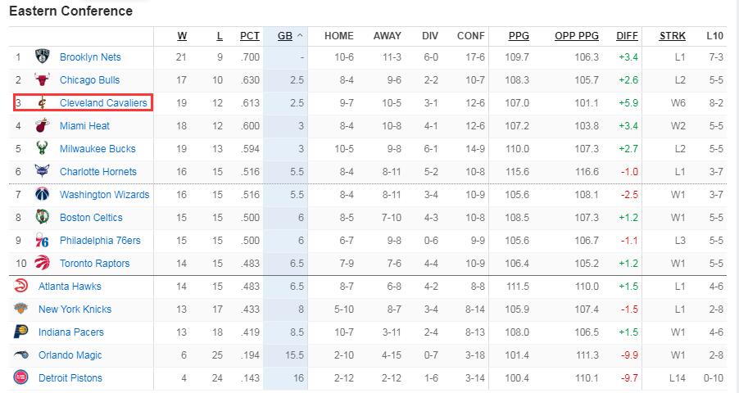Click the Miami Heat logo icon

(43, 126)
